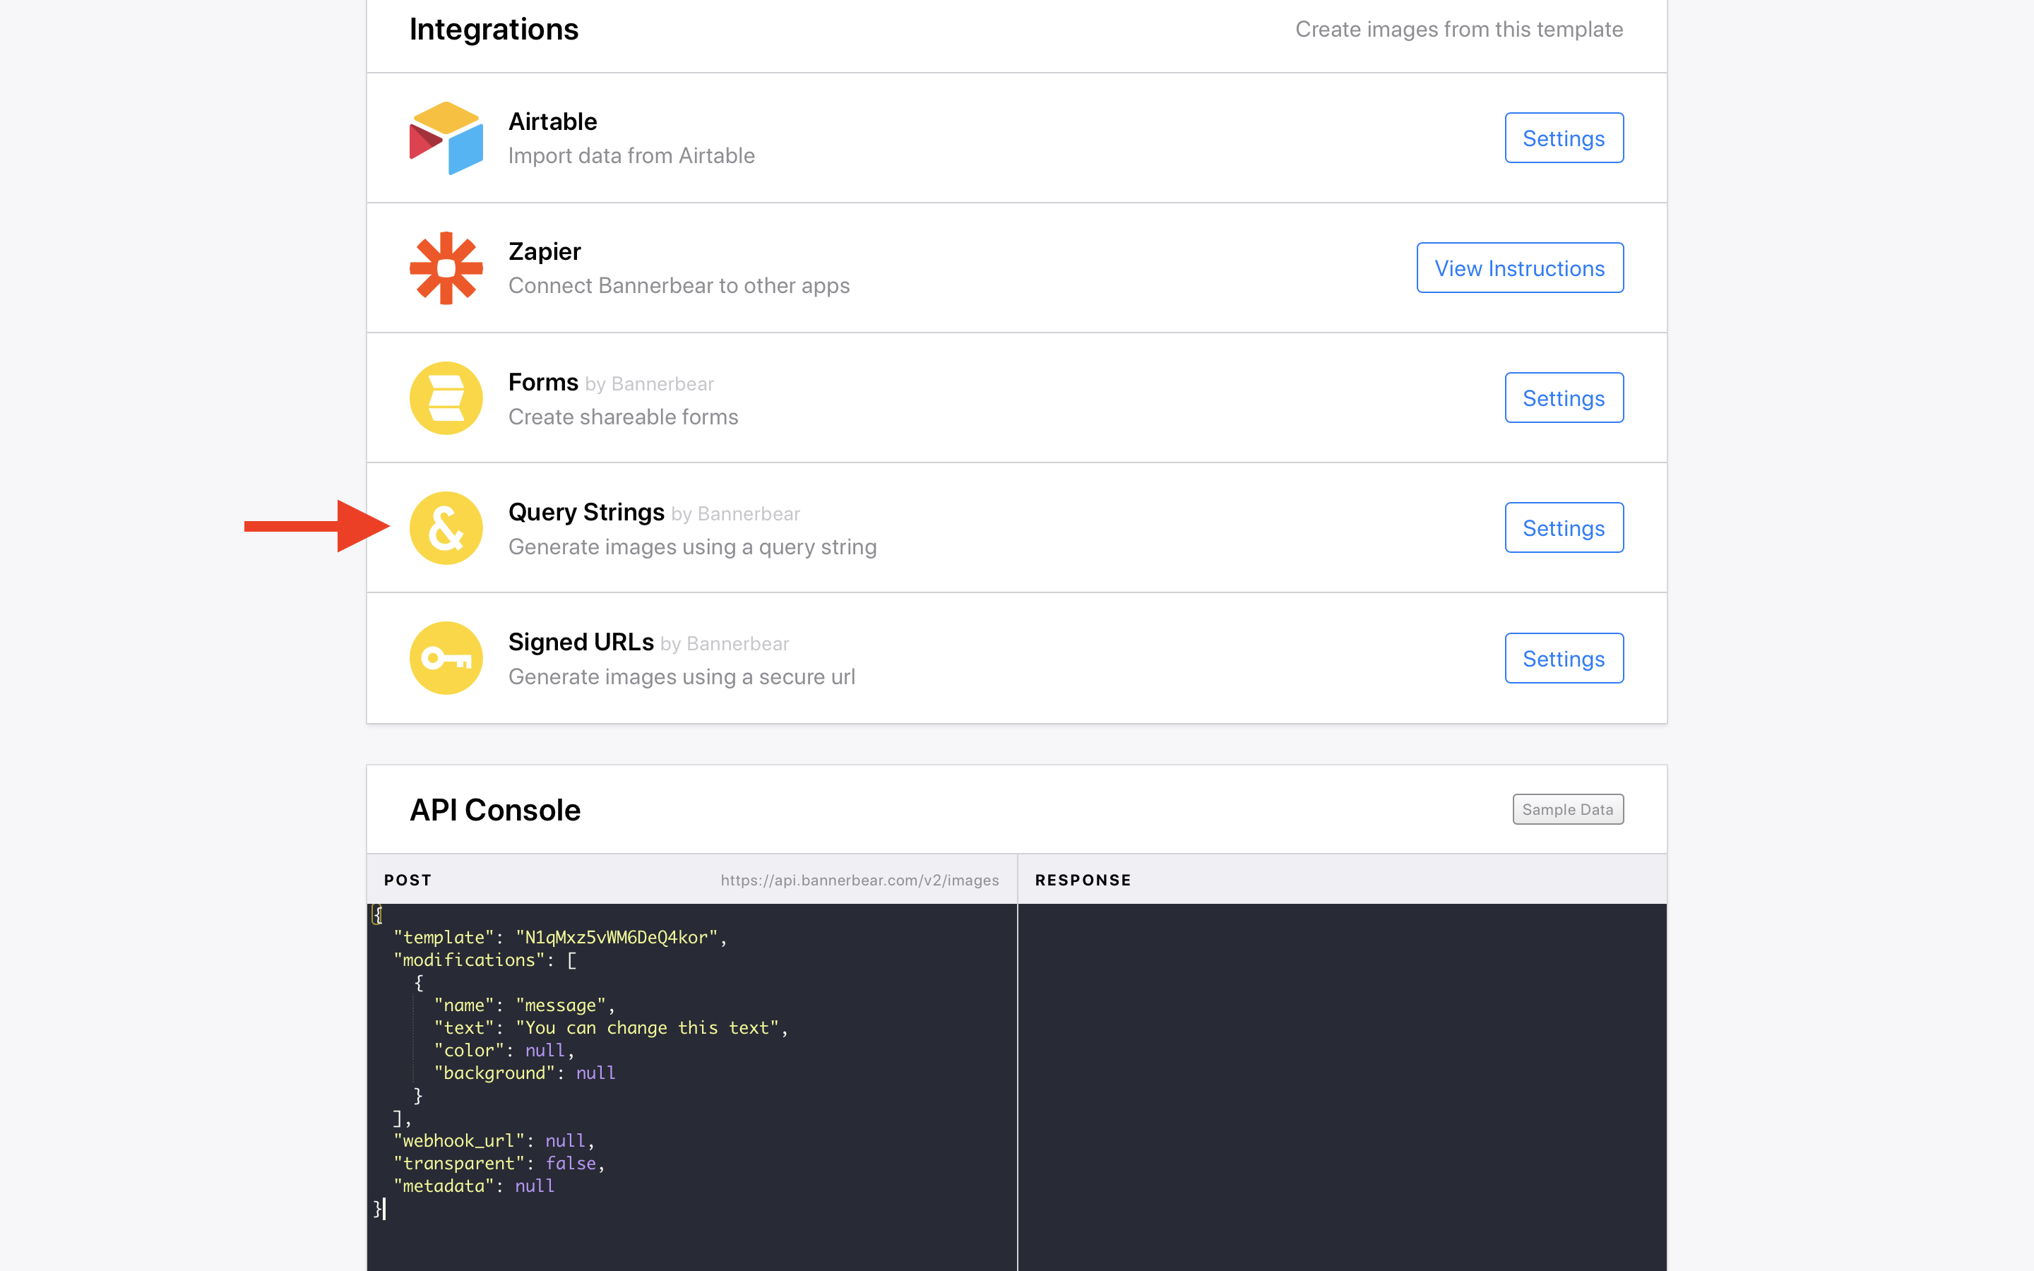Open Airtable Settings

tap(1564, 138)
